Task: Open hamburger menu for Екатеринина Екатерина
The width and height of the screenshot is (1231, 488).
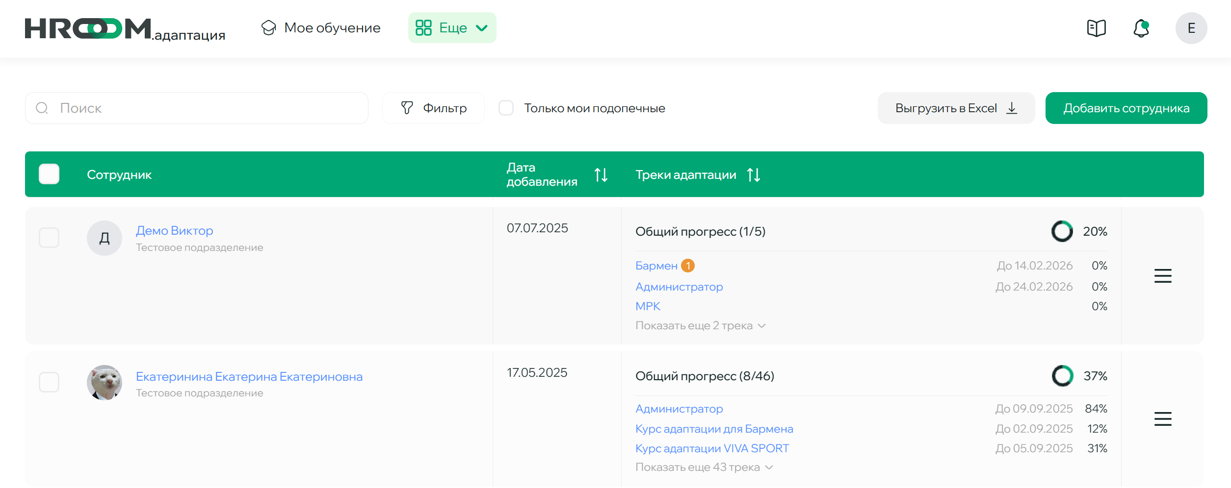Action: click(1162, 419)
